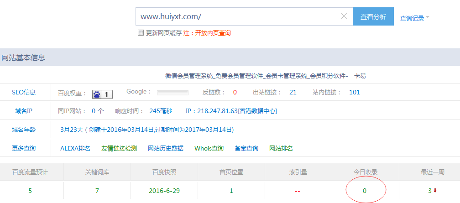Screen dimensions: 460x203
Task: Open the Whois查询 link
Action: (x=209, y=148)
